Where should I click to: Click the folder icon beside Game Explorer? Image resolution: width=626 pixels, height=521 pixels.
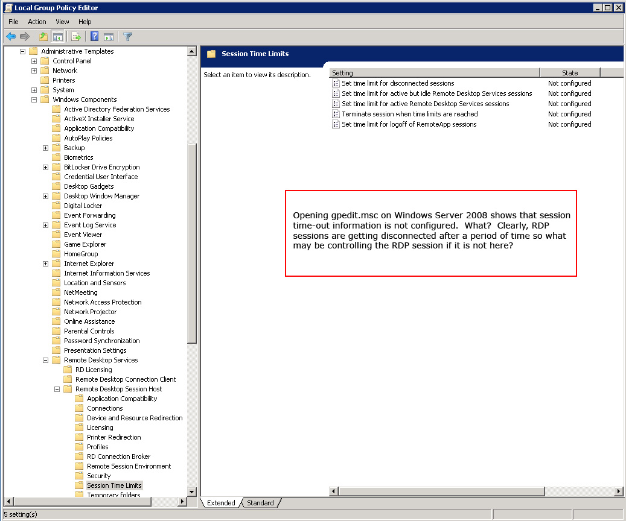point(56,244)
